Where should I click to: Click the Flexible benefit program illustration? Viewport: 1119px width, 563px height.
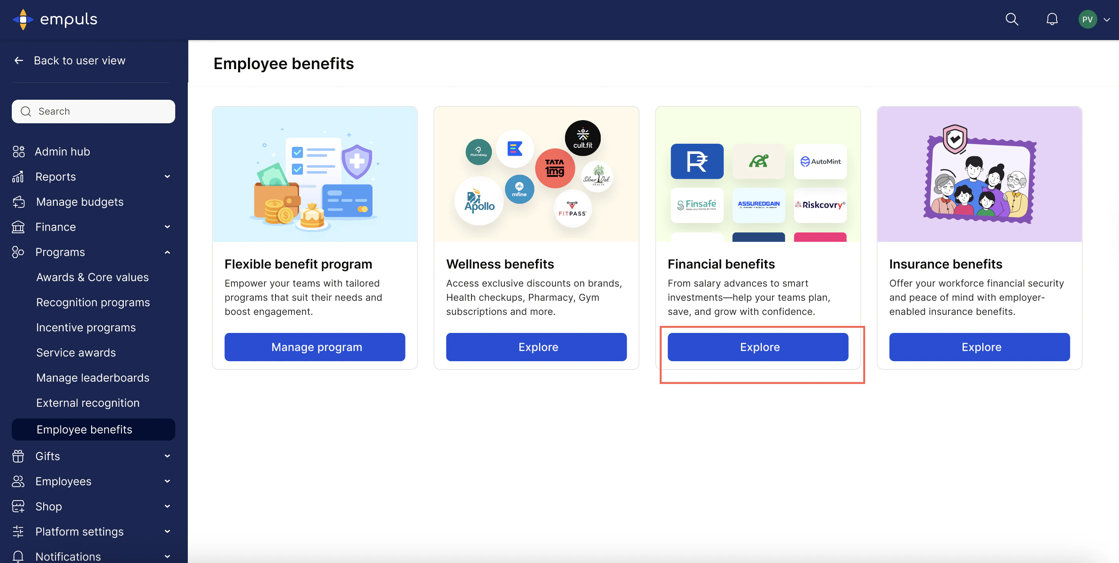[x=315, y=174]
